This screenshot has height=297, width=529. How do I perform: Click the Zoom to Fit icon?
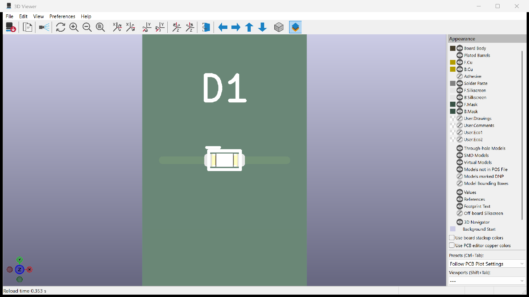pyautogui.click(x=100, y=27)
